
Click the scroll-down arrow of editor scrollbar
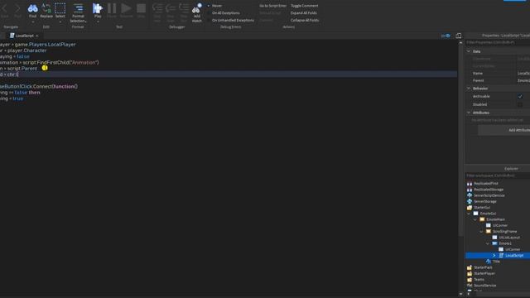(460, 295)
